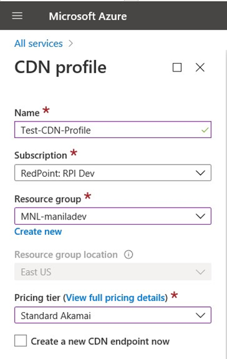Viewport: 227px width, 359px height.
Task: Click the disabled East US location dropdown
Action: pos(113,272)
